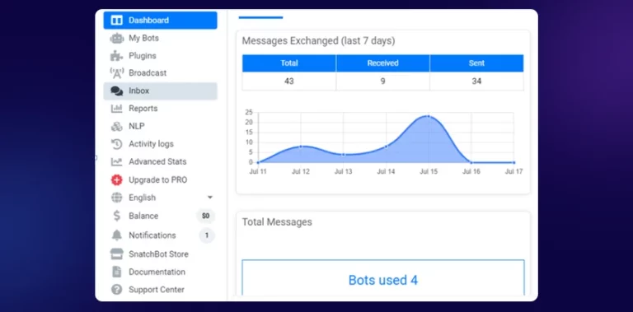Open the NLP section
633x312 pixels.
click(x=137, y=126)
